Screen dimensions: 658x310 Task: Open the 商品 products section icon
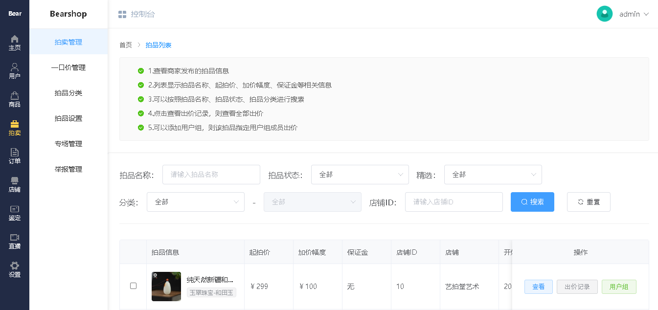point(14,99)
